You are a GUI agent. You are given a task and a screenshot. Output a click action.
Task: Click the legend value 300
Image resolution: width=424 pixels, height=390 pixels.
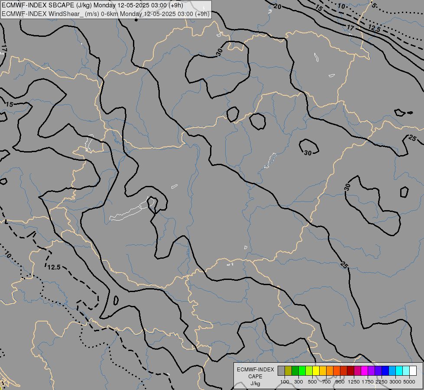pos(298,382)
